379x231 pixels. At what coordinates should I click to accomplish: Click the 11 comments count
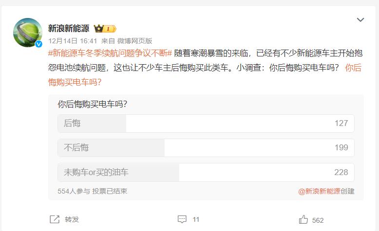196,220
